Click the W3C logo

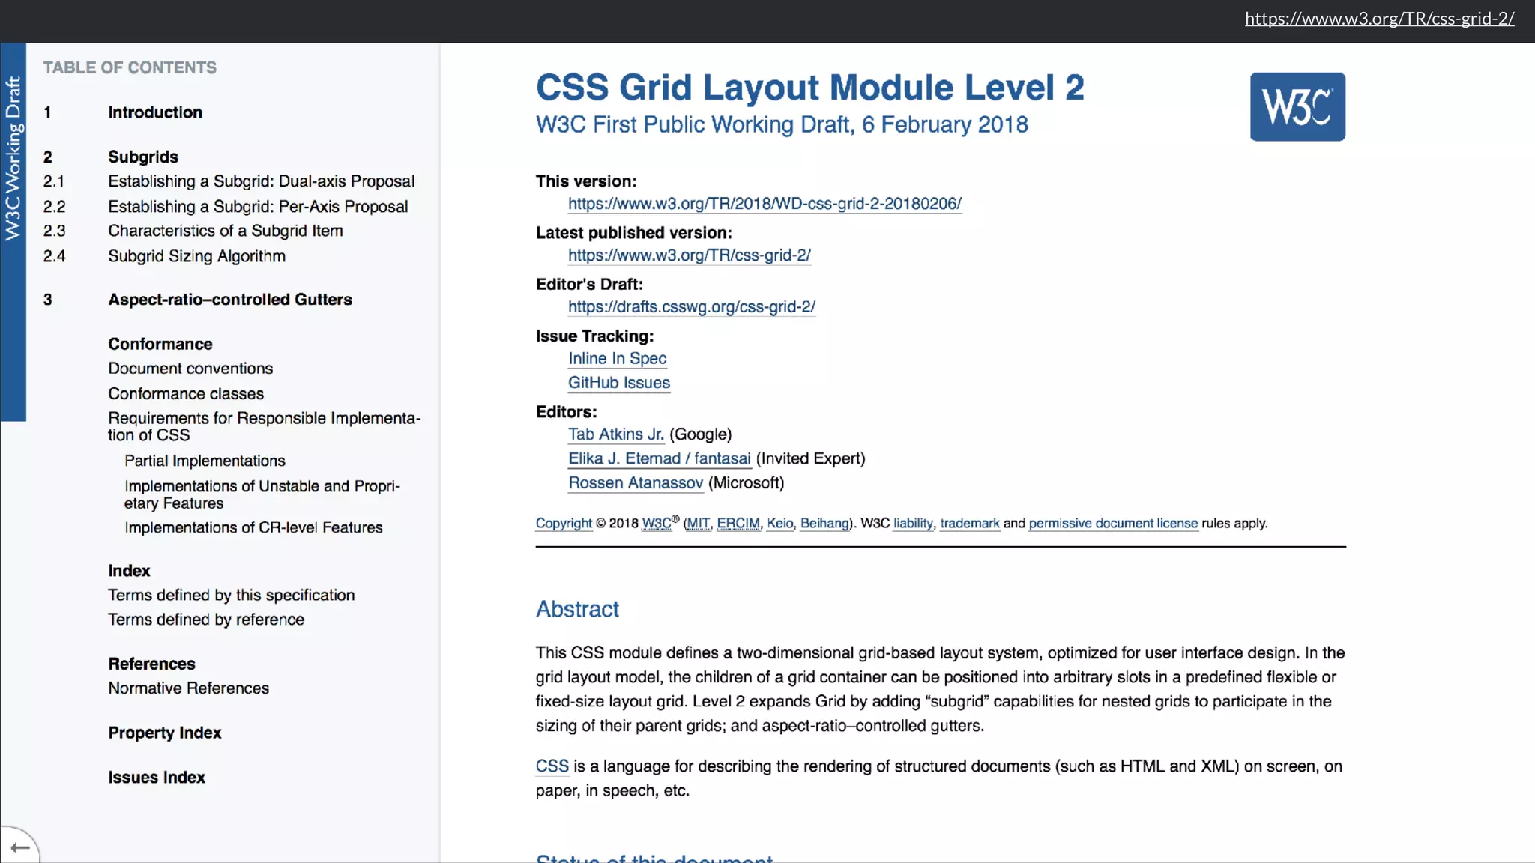coord(1297,106)
